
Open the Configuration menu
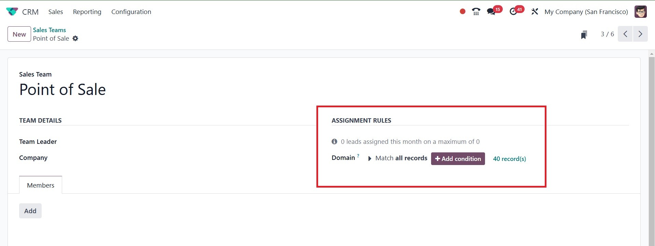[131, 12]
